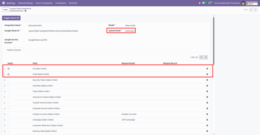Open the chat messages icon

click(204, 3)
